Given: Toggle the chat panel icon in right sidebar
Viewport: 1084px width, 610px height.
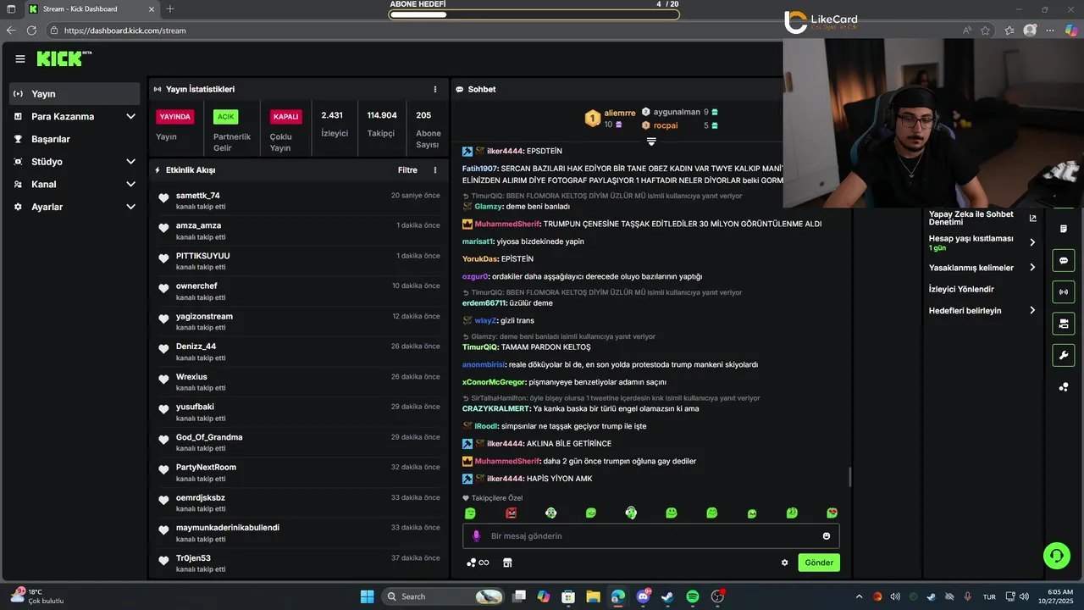Looking at the screenshot, I should point(1064,260).
